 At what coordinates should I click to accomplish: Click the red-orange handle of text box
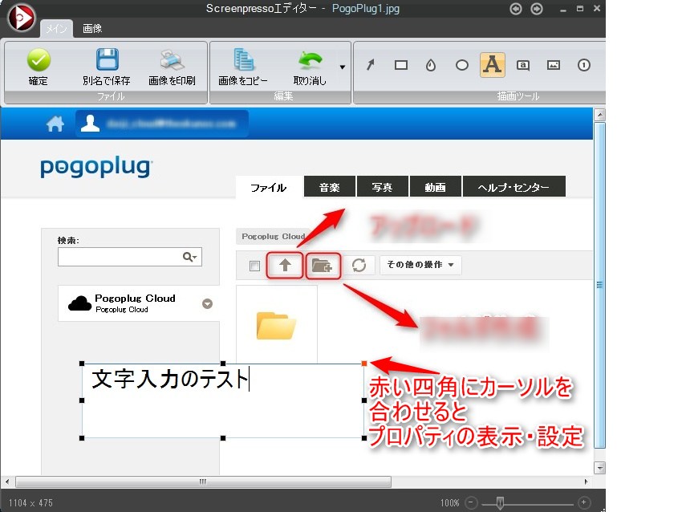click(364, 364)
